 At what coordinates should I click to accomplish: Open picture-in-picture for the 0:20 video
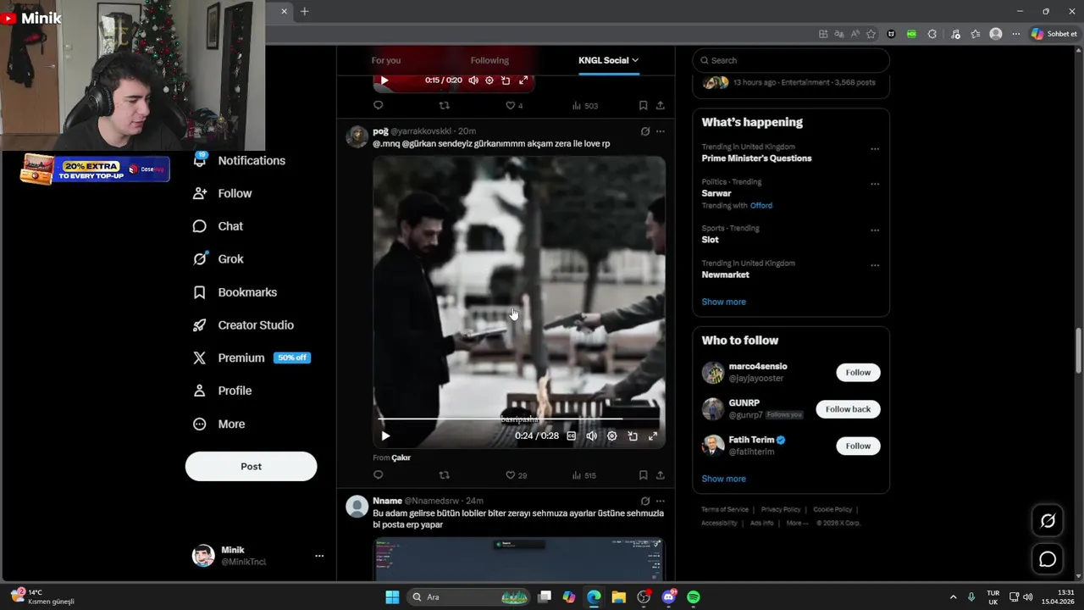pyautogui.click(x=506, y=80)
